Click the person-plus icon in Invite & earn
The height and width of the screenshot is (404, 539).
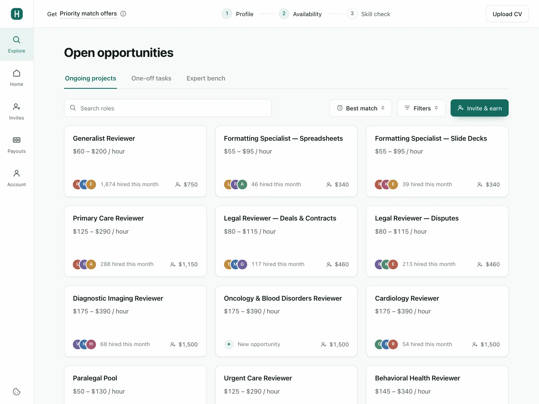click(x=461, y=108)
